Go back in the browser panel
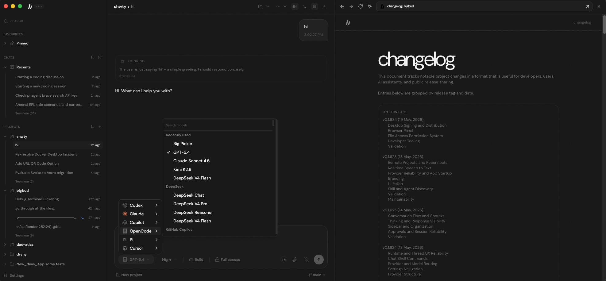This screenshot has height=281, width=606. pos(342,6)
